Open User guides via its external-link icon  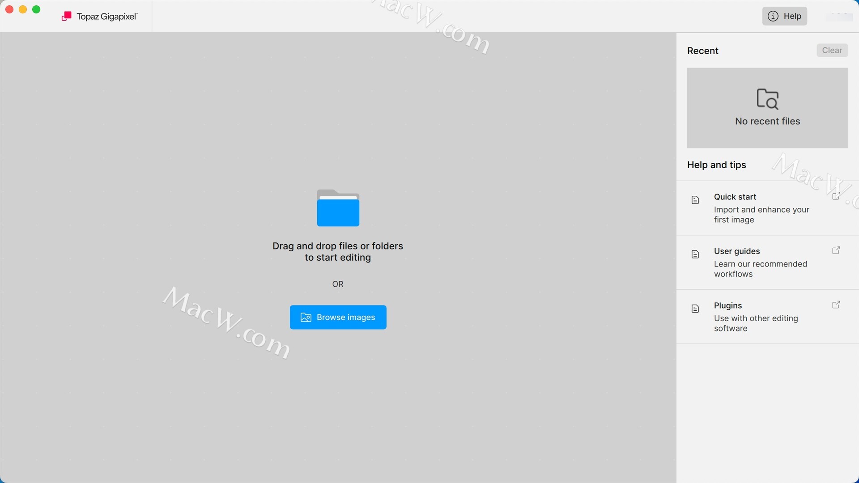[836, 250]
